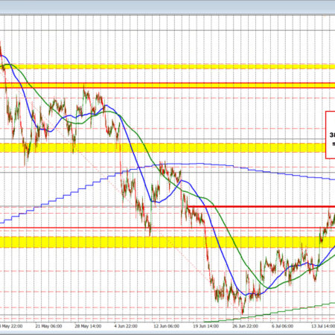Screen dimensions: 335x335
Task: Click the "21 May 06:00" time axis label
Action: pos(48,326)
